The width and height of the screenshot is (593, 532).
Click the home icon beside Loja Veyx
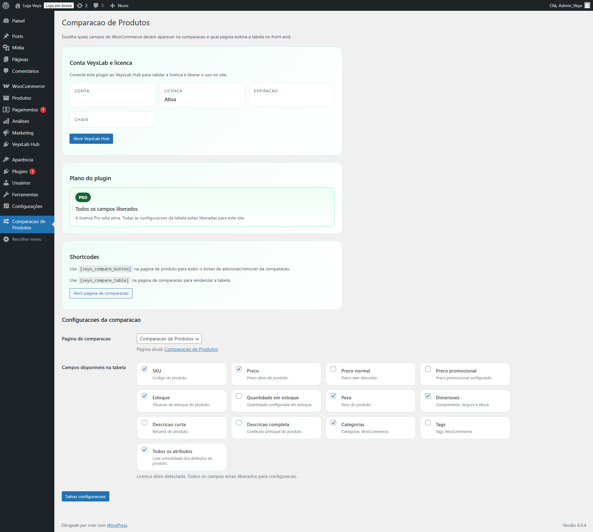pyautogui.click(x=18, y=6)
